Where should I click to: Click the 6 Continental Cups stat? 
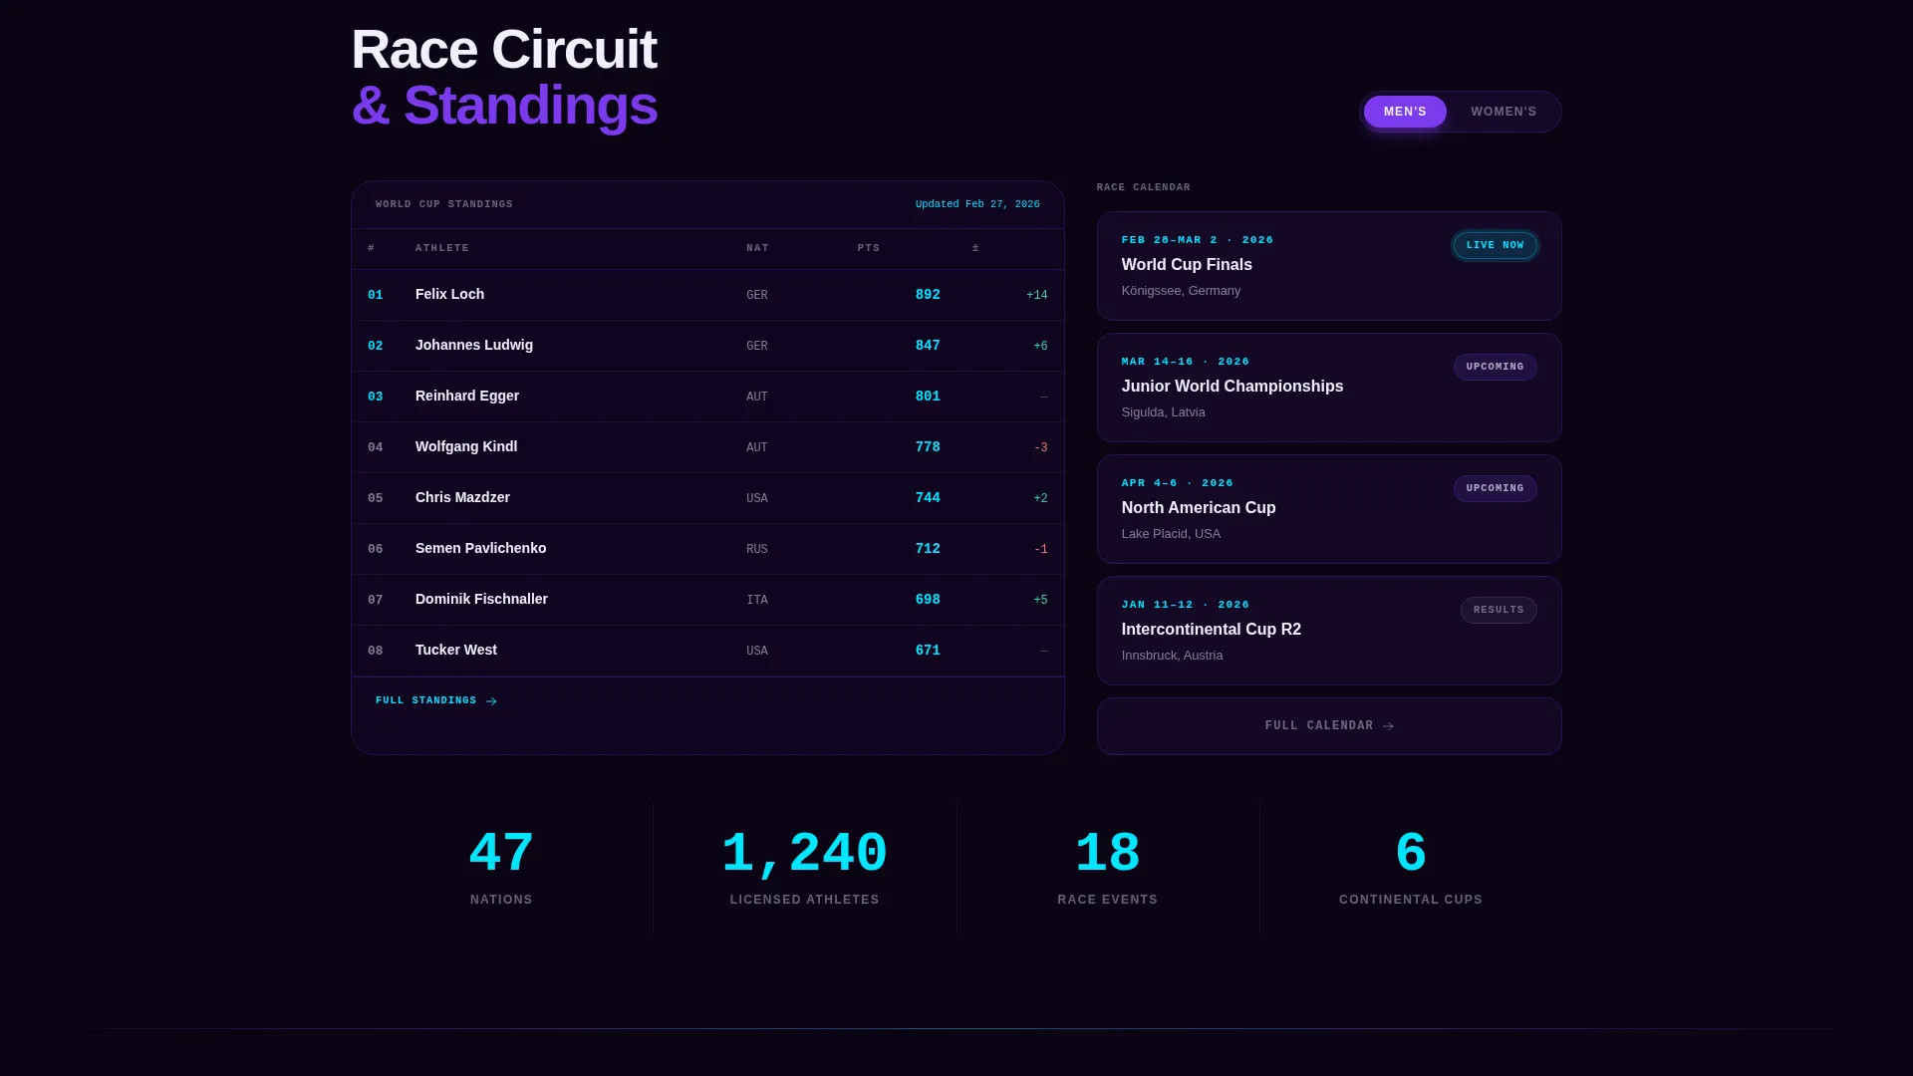coord(1411,867)
